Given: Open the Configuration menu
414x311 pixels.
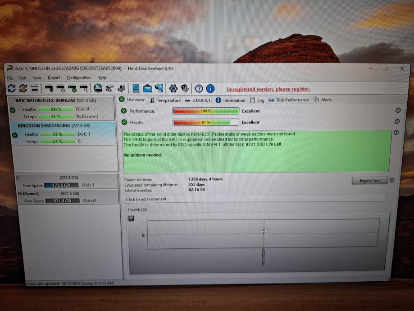Looking at the screenshot, I should click(x=78, y=78).
